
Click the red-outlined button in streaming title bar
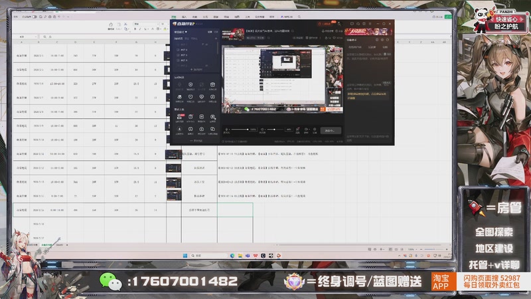point(325,24)
